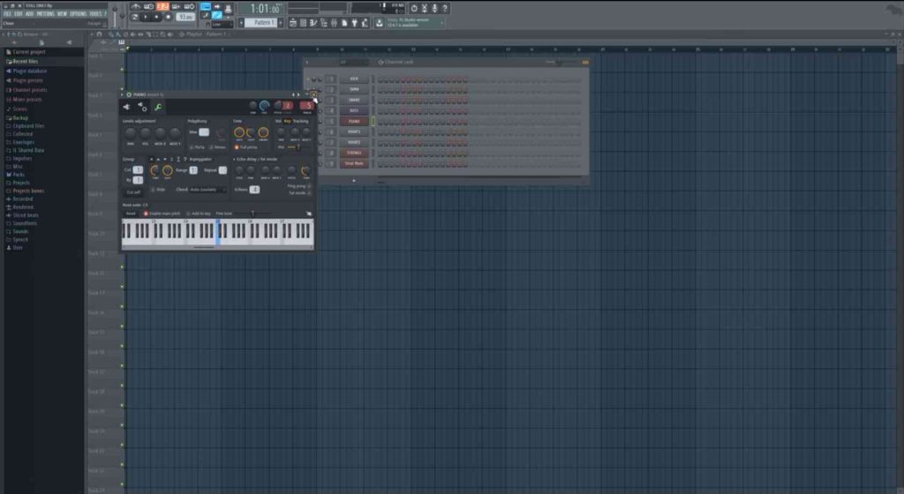904x494 pixels.
Task: Click the wrench icon in PIANO window
Action: point(157,107)
